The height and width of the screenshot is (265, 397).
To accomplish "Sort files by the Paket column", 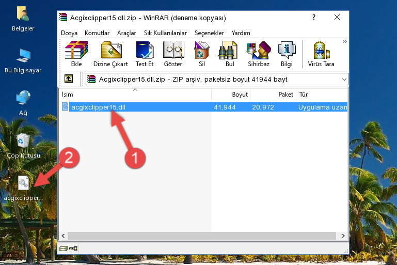I will [273, 95].
